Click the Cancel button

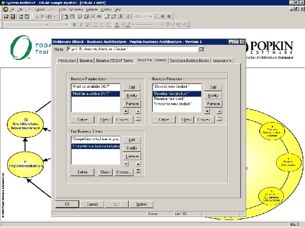(x=92, y=204)
